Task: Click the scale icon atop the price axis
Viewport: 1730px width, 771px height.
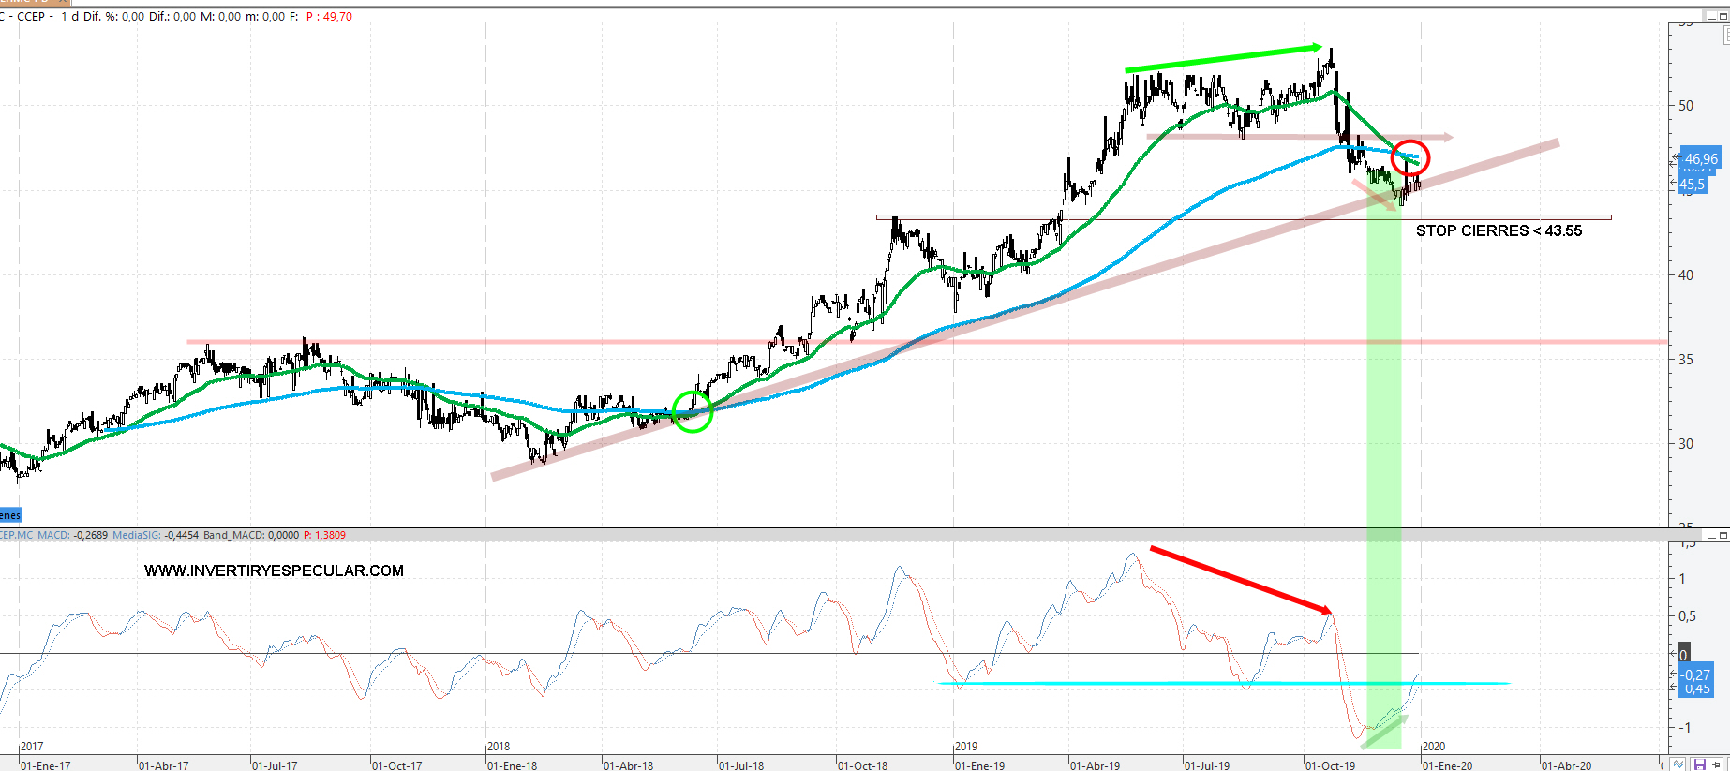Action: coord(1725,35)
